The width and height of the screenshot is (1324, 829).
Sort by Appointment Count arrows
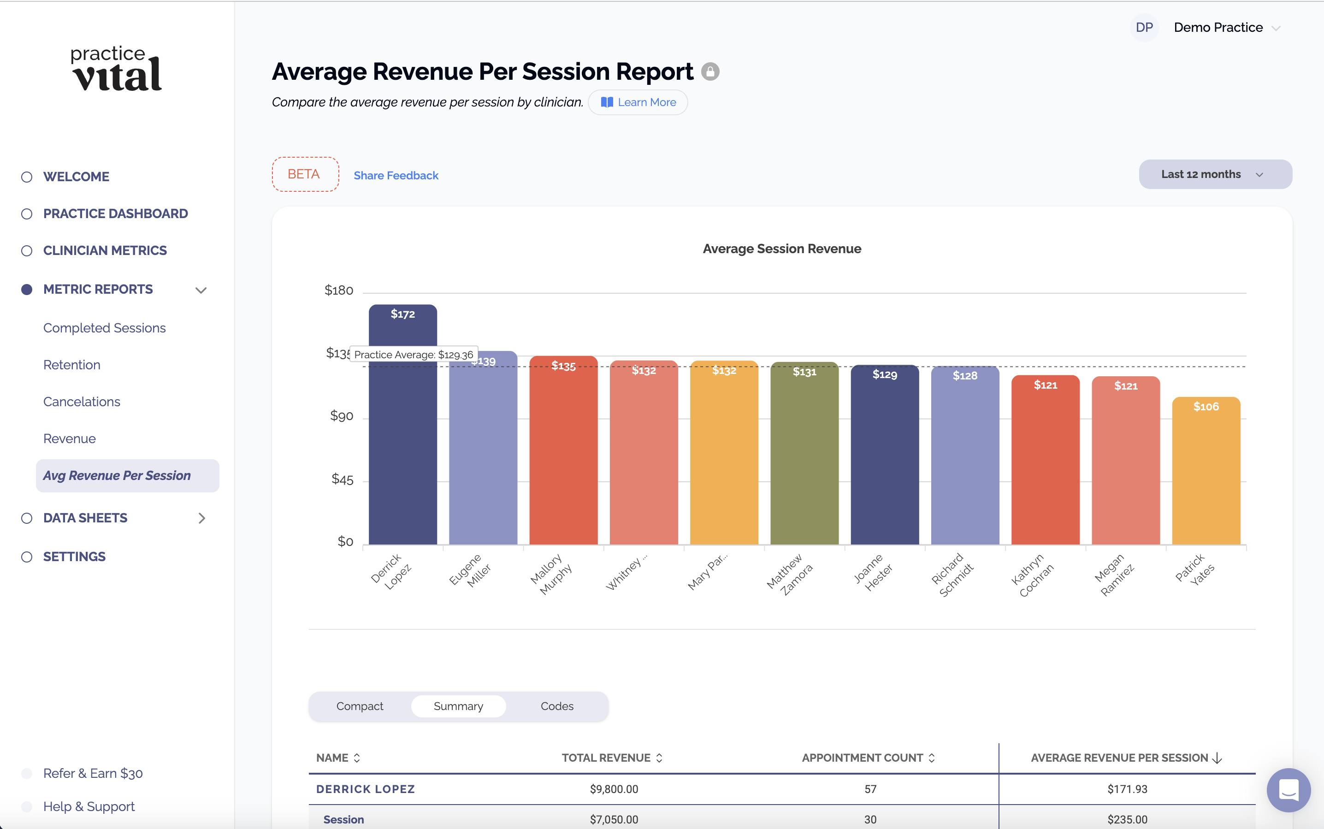pos(932,758)
